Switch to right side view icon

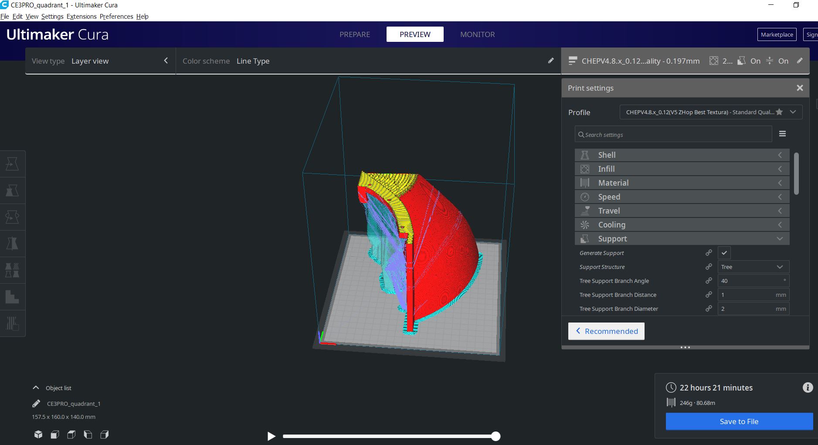[105, 435]
